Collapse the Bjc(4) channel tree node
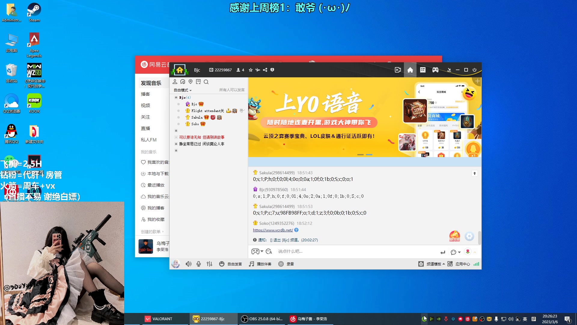 coord(176,97)
